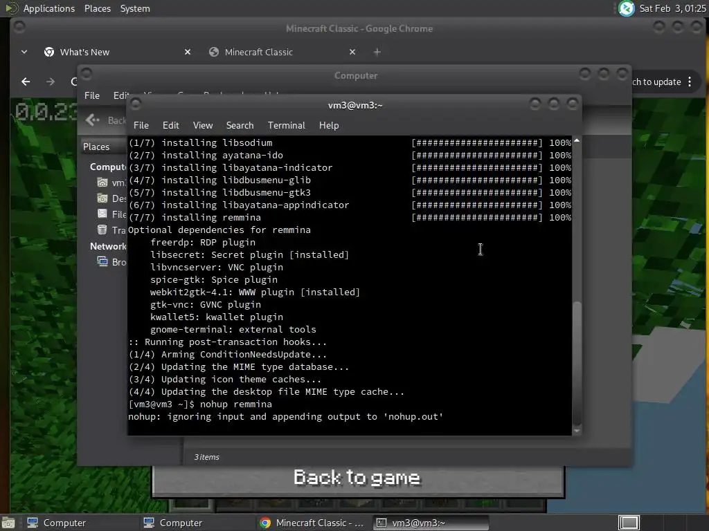Go back in Chrome browser
709x531 pixels.
coord(26,82)
